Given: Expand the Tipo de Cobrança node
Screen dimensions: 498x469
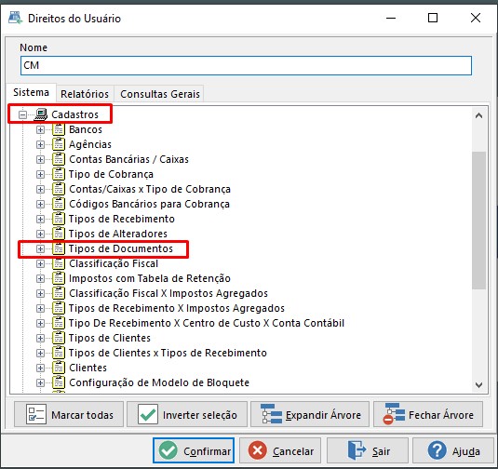Looking at the screenshot, I should [x=40, y=174].
